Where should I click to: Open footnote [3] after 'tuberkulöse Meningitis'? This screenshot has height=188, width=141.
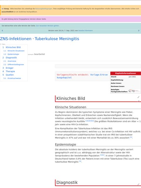[x=80, y=161]
